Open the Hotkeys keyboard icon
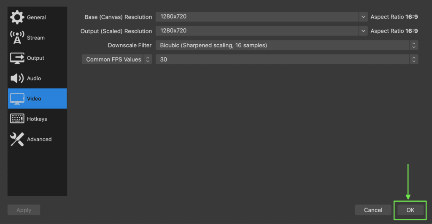Screen dimensions: 432x224 [17, 119]
